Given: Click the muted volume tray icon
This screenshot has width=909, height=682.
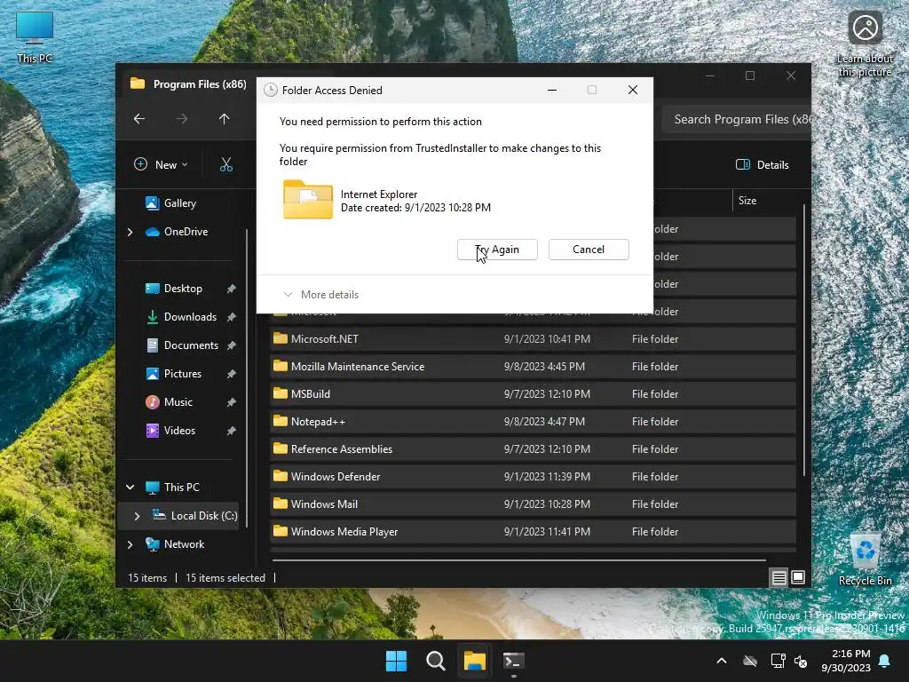Looking at the screenshot, I should click(x=801, y=661).
